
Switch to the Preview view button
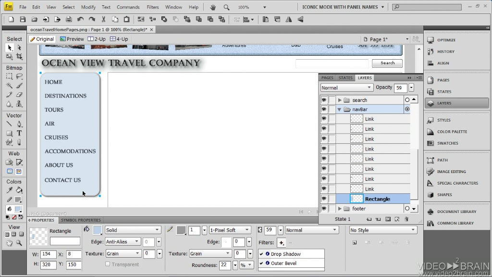[72, 39]
